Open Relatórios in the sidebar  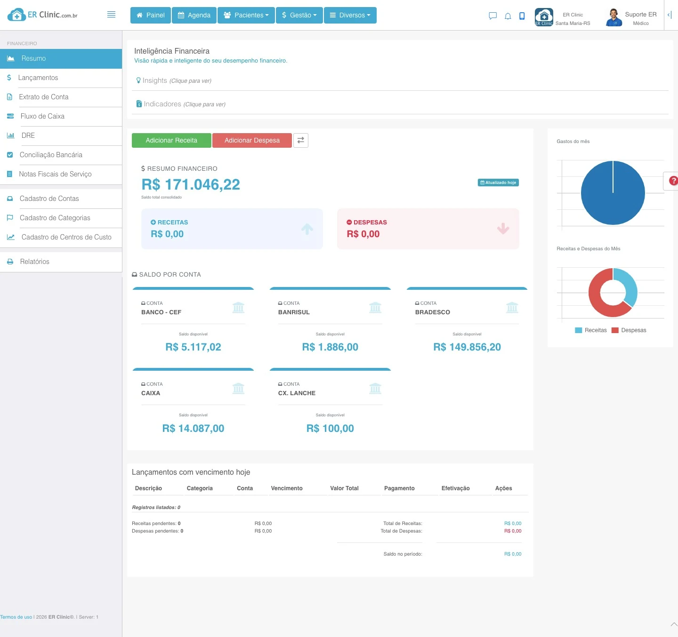[61, 262]
